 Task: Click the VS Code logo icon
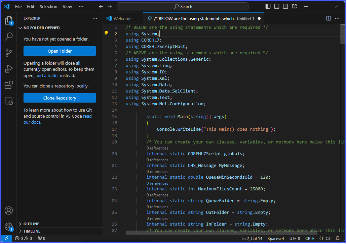pyautogui.click(x=7, y=6)
